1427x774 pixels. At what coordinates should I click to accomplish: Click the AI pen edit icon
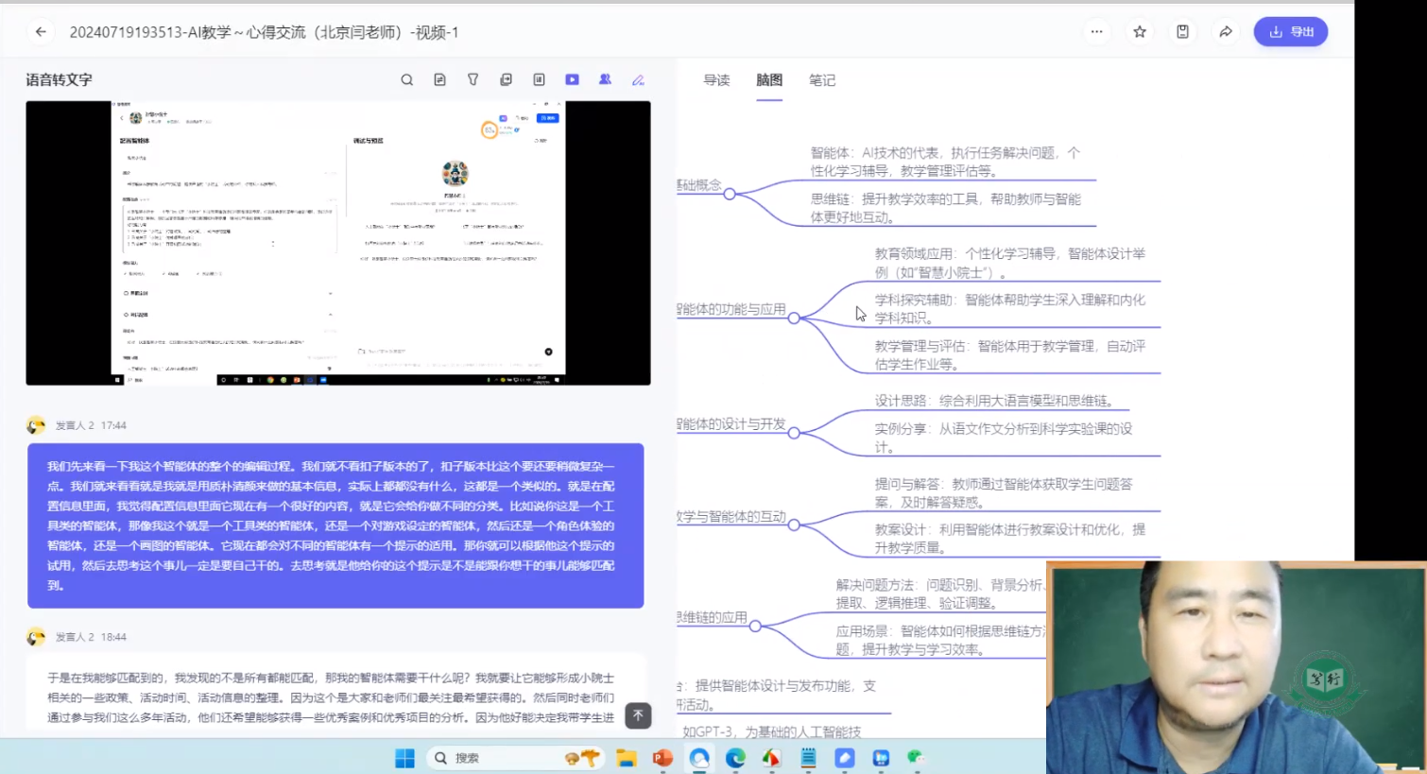coord(638,80)
